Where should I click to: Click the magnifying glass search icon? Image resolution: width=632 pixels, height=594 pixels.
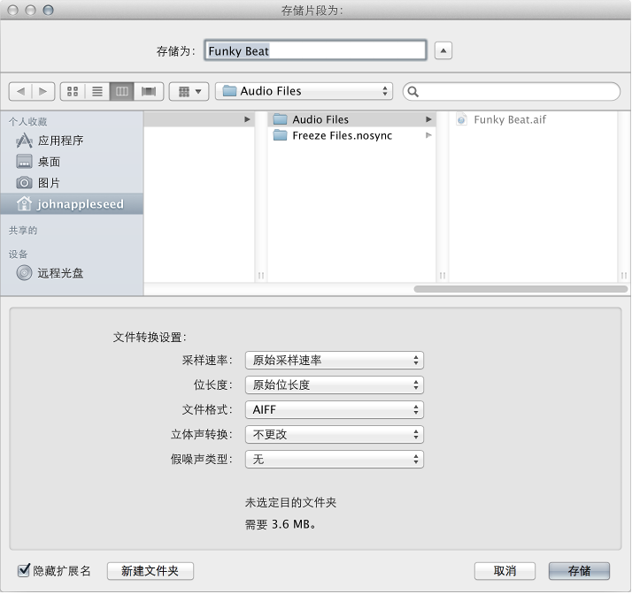(x=413, y=92)
